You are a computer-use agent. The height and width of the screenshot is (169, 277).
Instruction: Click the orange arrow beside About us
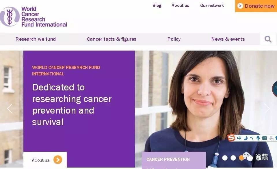tap(58, 160)
